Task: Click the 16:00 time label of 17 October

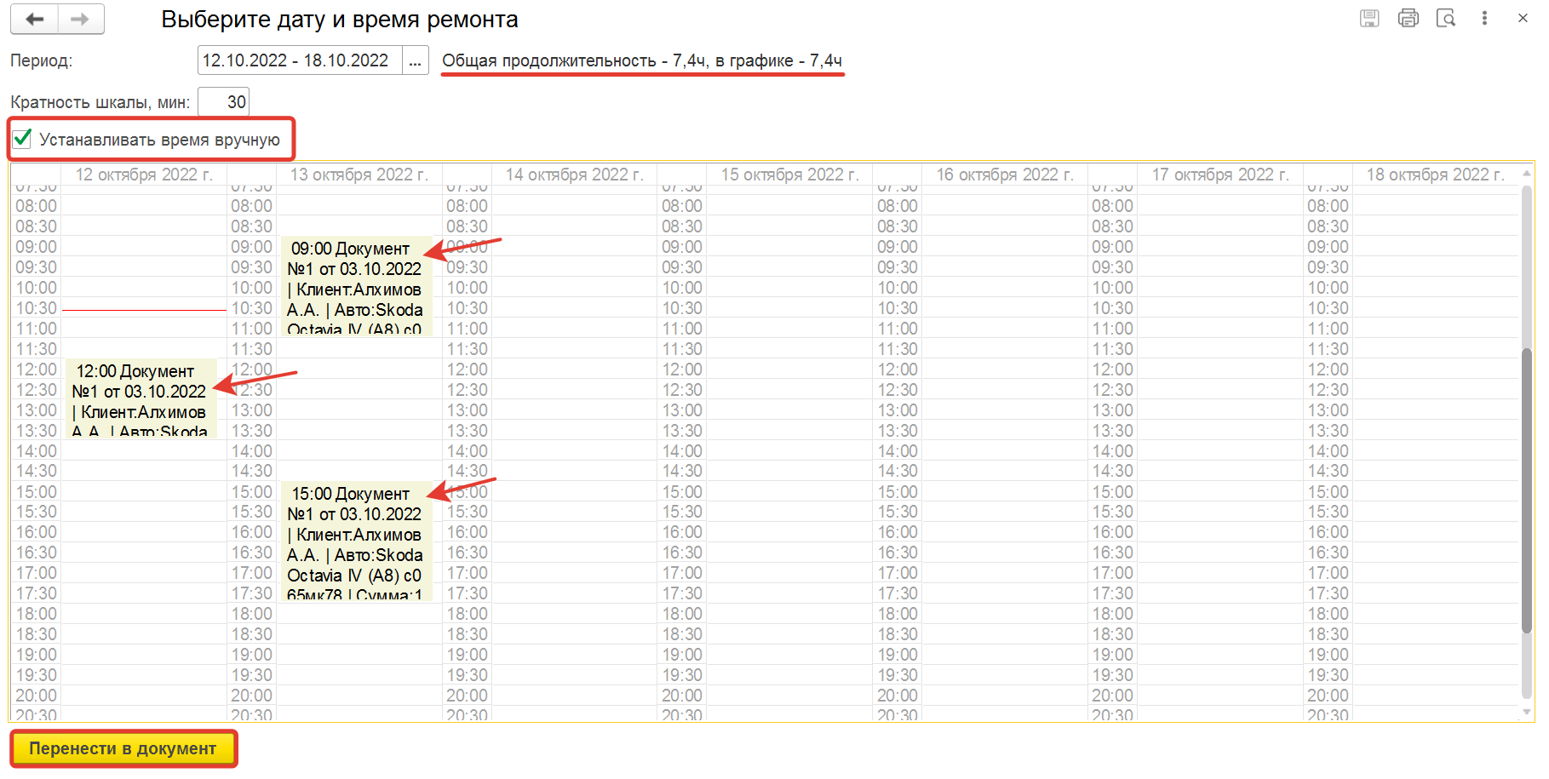Action: [x=1113, y=532]
